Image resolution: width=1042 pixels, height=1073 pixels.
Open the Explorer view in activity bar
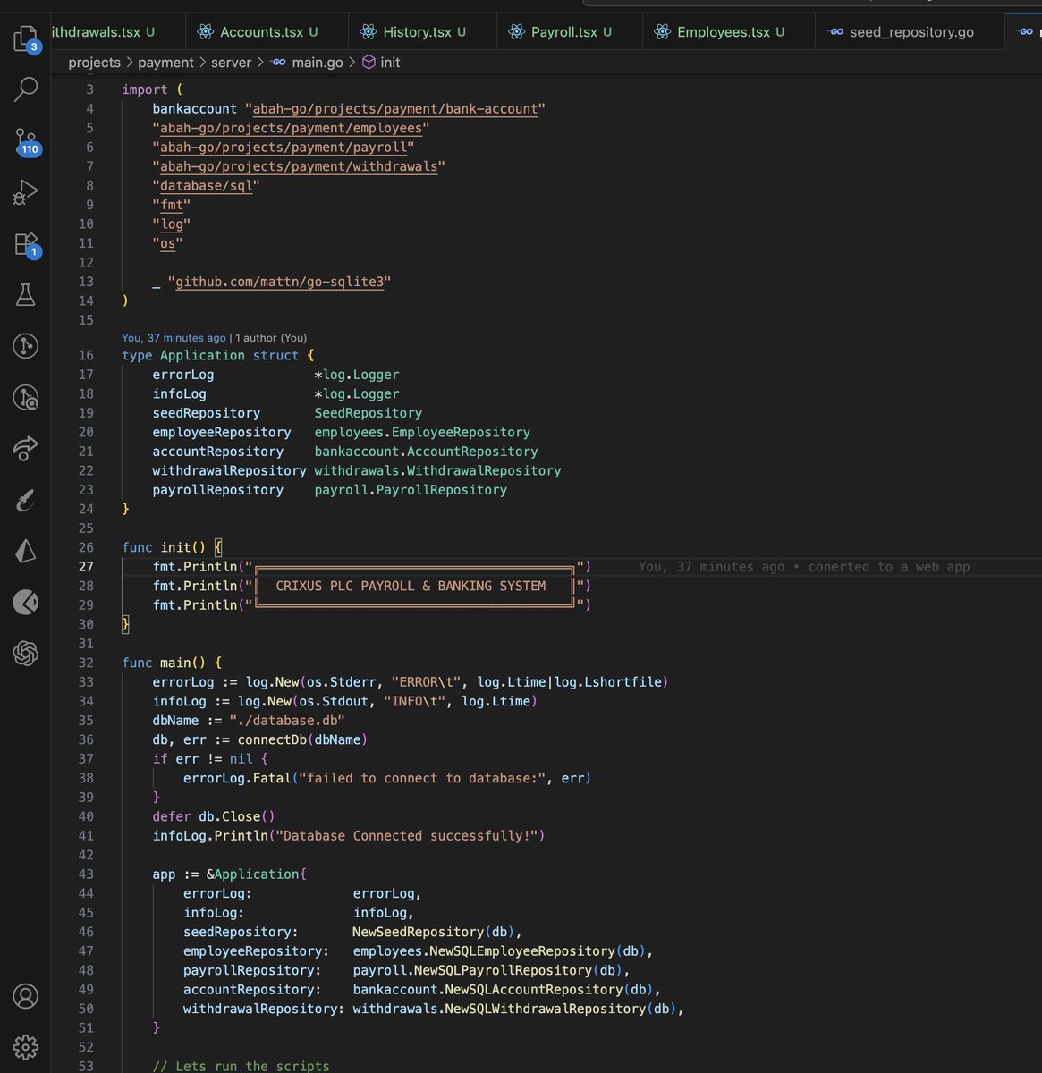25,38
